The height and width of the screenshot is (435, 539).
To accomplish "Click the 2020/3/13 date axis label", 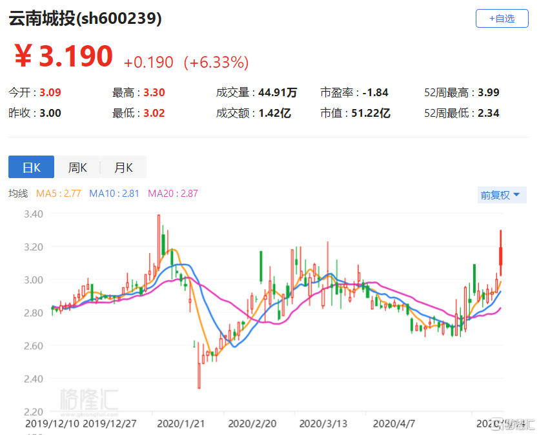I will pyautogui.click(x=323, y=423).
